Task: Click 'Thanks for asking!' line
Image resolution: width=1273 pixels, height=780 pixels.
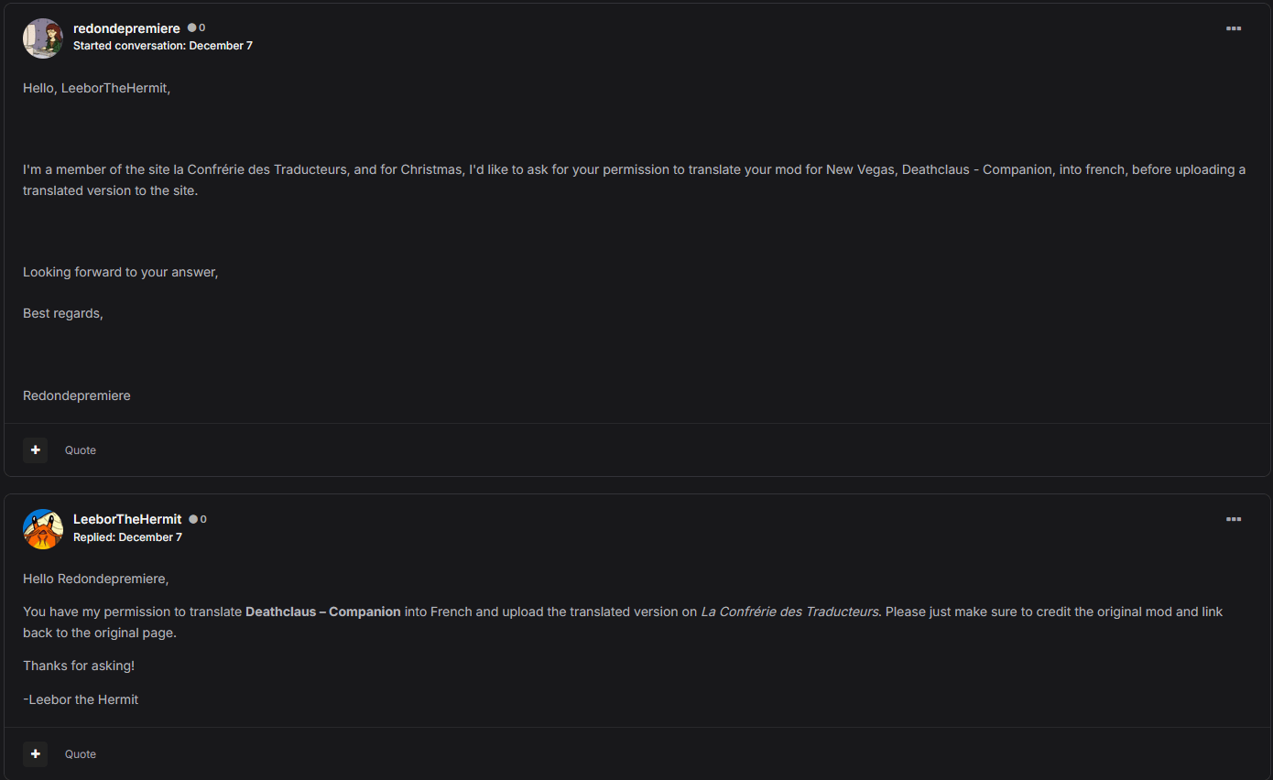Action: [x=79, y=666]
